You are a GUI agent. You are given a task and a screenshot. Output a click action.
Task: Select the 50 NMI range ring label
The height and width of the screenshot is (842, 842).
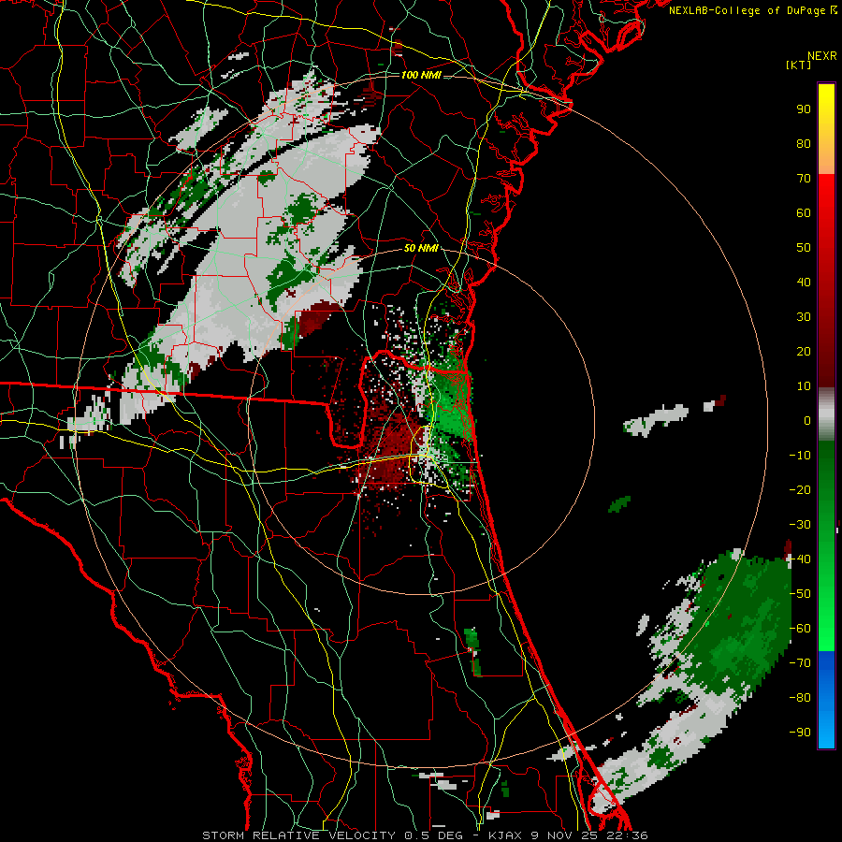click(421, 248)
